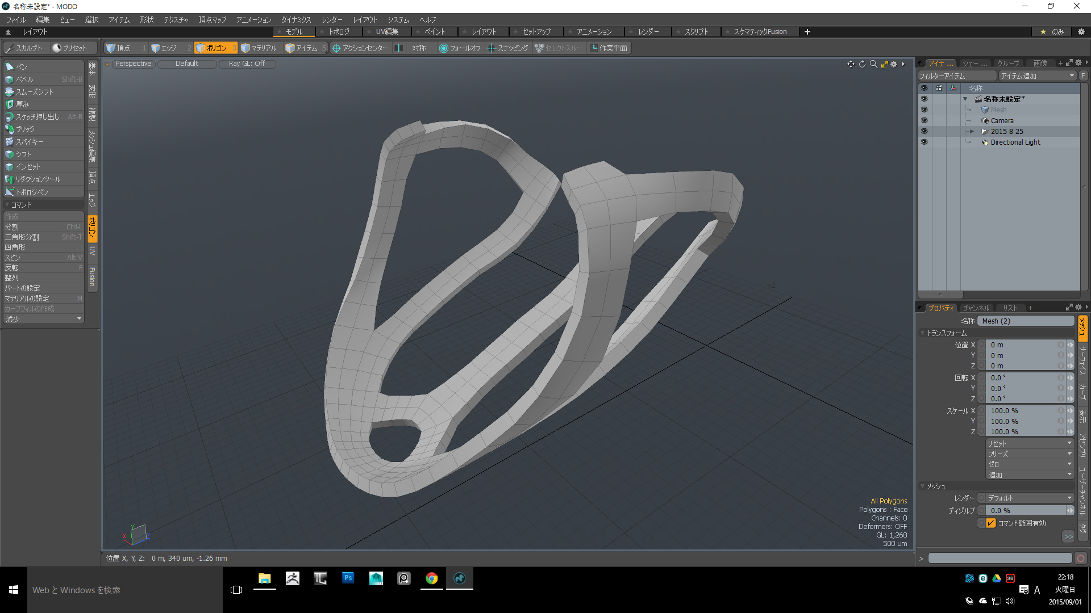Activate the トポロジペン topology pen
This screenshot has width=1091, height=613.
coord(44,192)
